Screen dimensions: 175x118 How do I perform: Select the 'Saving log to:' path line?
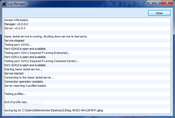pyautogui.click(x=87, y=110)
